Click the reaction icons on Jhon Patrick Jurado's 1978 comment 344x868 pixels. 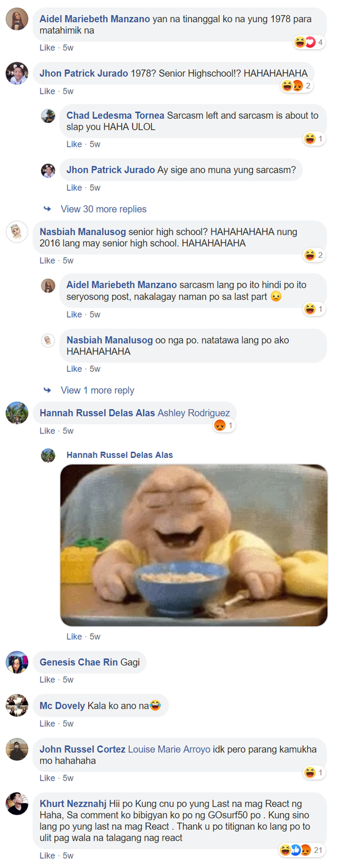coord(292,86)
